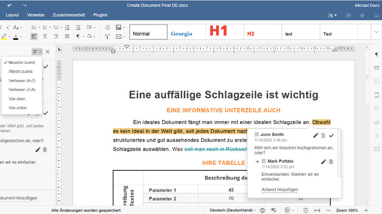
Task: Delete John Smith's comment in the popup
Action: pyautogui.click(x=323, y=135)
